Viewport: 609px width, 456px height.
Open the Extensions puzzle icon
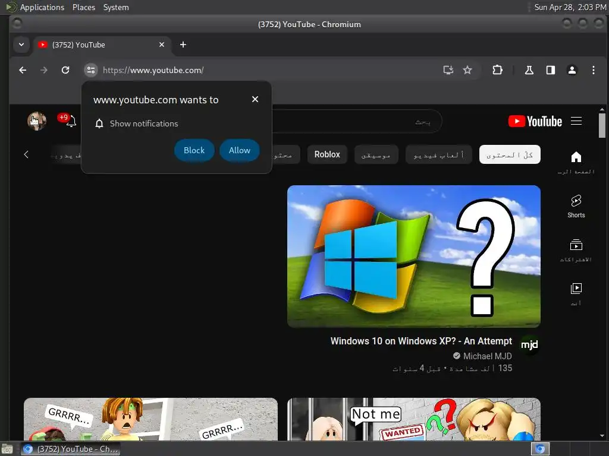[x=497, y=70]
